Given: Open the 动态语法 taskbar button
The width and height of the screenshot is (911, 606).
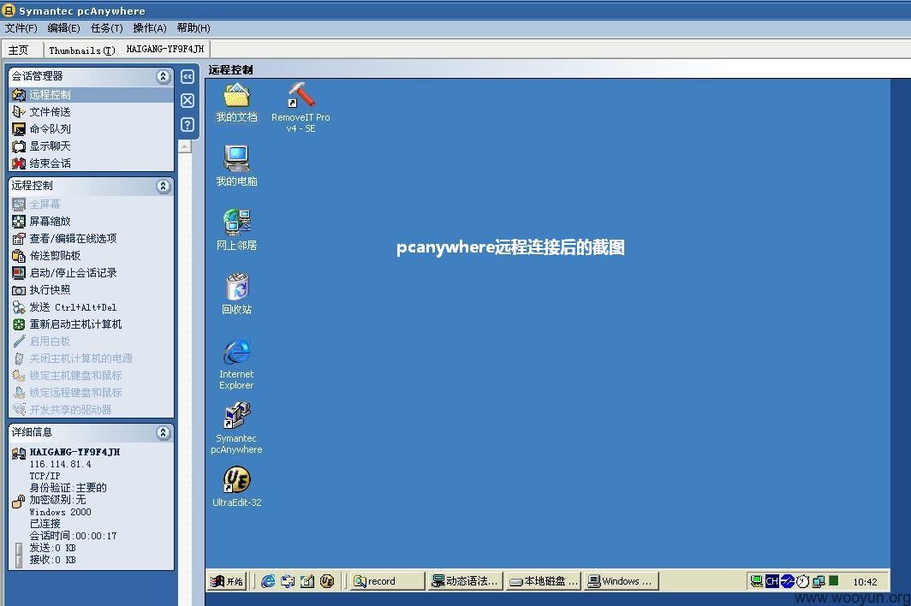Looking at the screenshot, I should pos(466,581).
